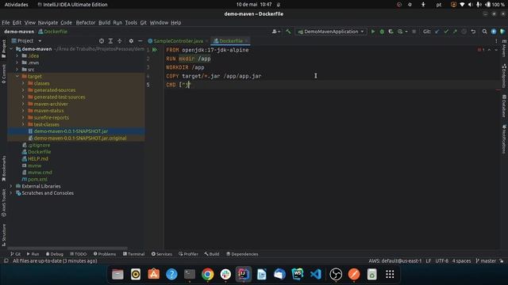
Task: Open Git history clock icon
Action: click(464, 32)
